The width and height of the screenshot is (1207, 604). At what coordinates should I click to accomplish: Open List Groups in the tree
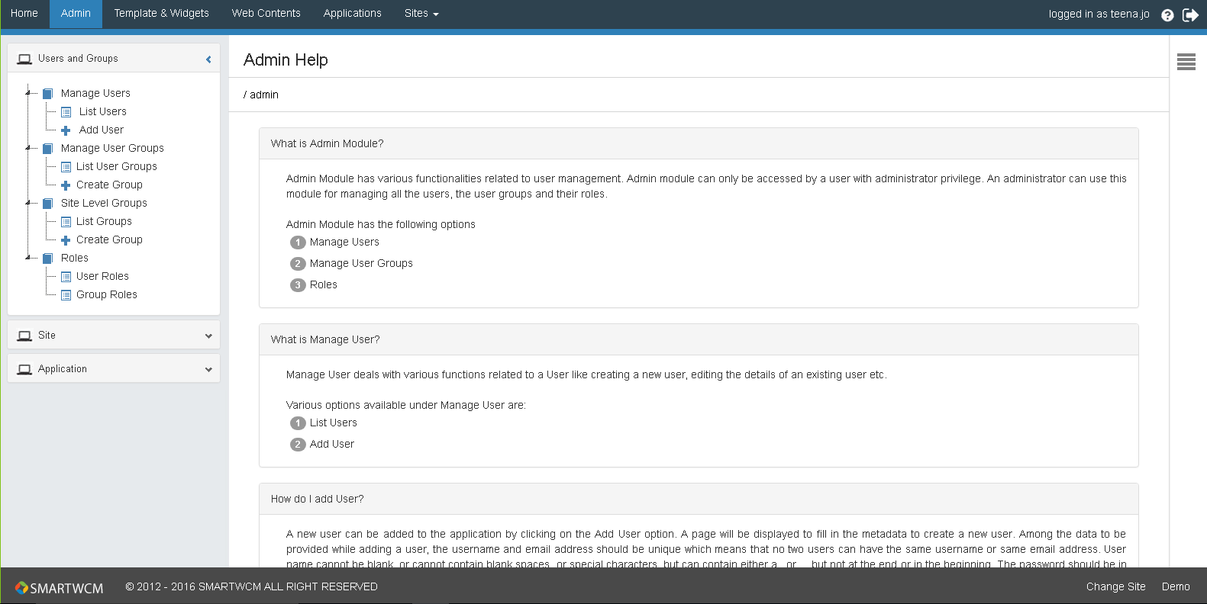[104, 221]
